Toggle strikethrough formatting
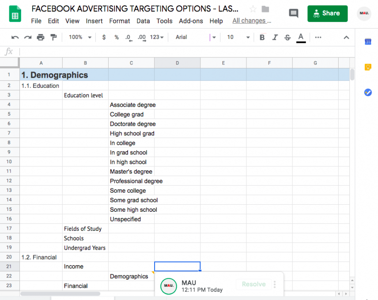This screenshot has height=300, width=378. tap(287, 37)
